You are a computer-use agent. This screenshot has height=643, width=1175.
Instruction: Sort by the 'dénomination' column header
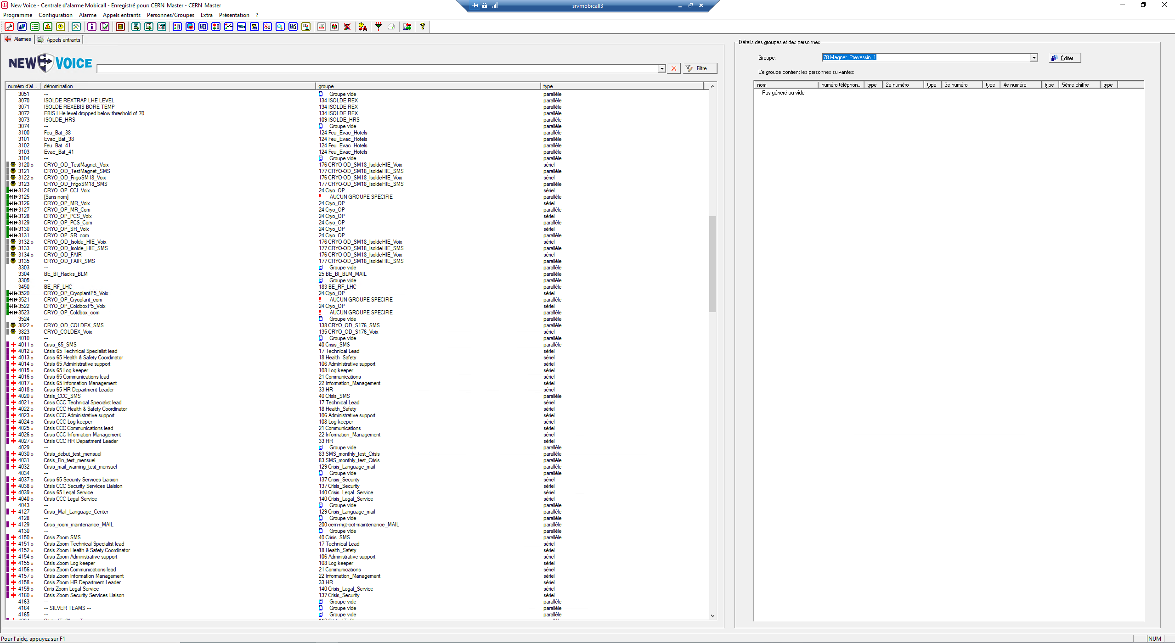[x=178, y=86]
